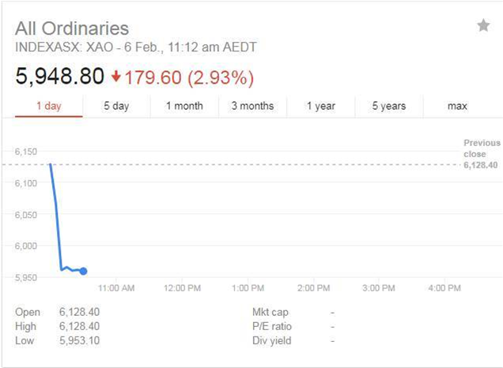Screen dimensions: 503x368
Task: Click the Open value 6,128.40
Action: click(80, 312)
